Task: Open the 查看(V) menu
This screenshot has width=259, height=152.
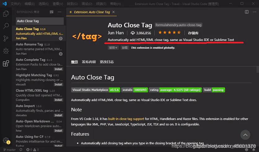Action: (x=58, y=4)
